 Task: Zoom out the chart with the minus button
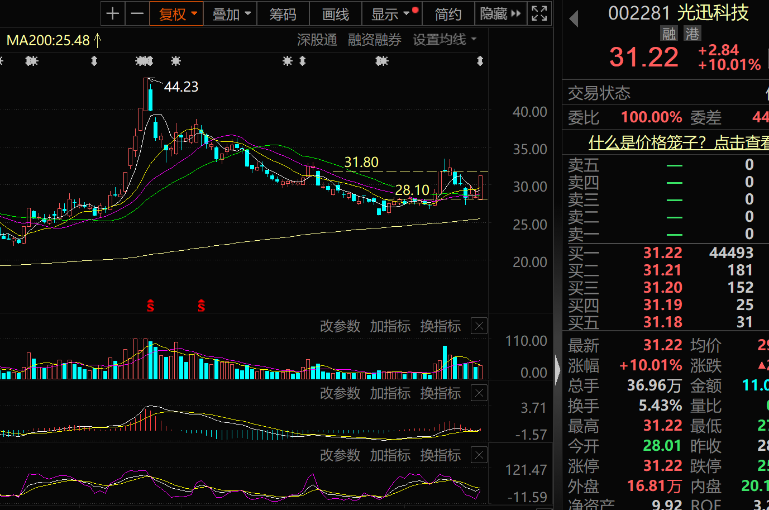coord(137,13)
